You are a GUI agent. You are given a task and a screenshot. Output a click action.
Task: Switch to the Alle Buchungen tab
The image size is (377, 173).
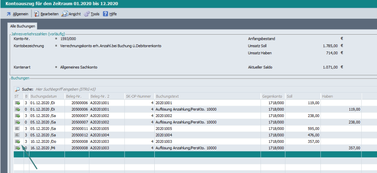coord(23,26)
